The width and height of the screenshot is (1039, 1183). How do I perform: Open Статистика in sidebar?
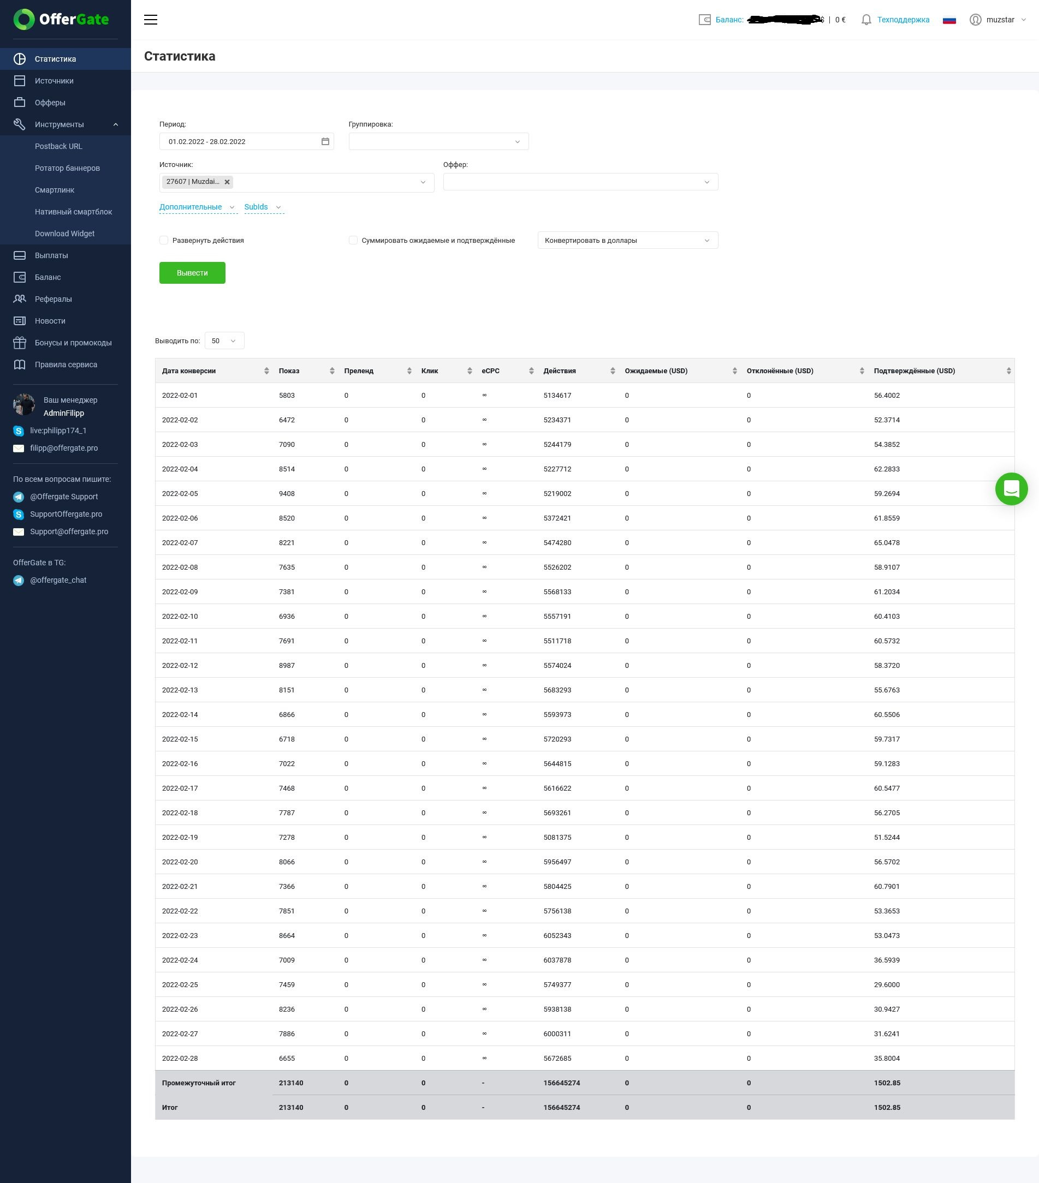tap(66, 59)
